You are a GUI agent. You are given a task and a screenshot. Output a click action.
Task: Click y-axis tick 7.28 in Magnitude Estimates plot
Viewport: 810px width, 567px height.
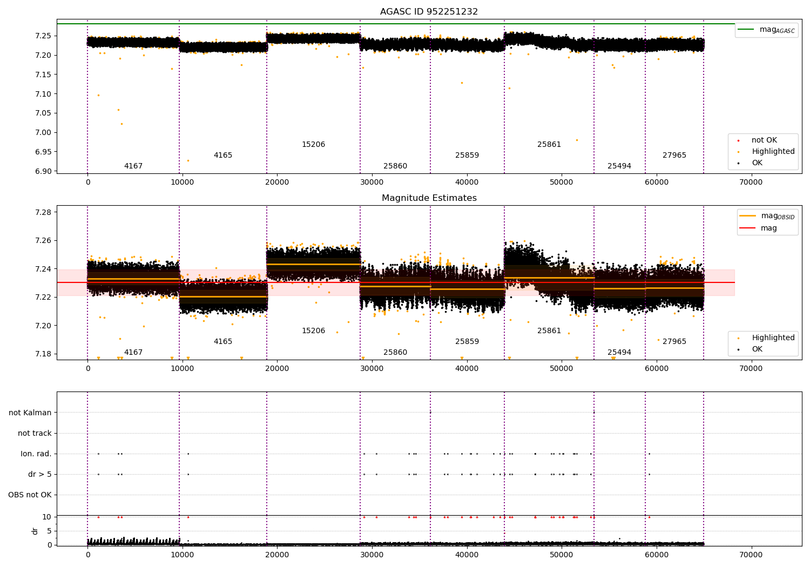coord(42,213)
